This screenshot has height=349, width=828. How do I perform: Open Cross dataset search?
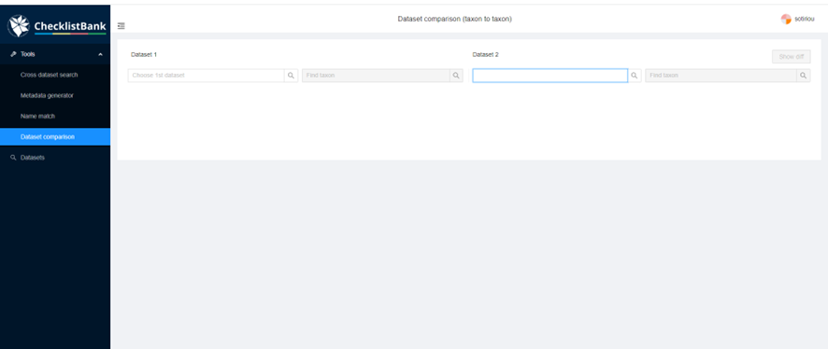tap(50, 75)
